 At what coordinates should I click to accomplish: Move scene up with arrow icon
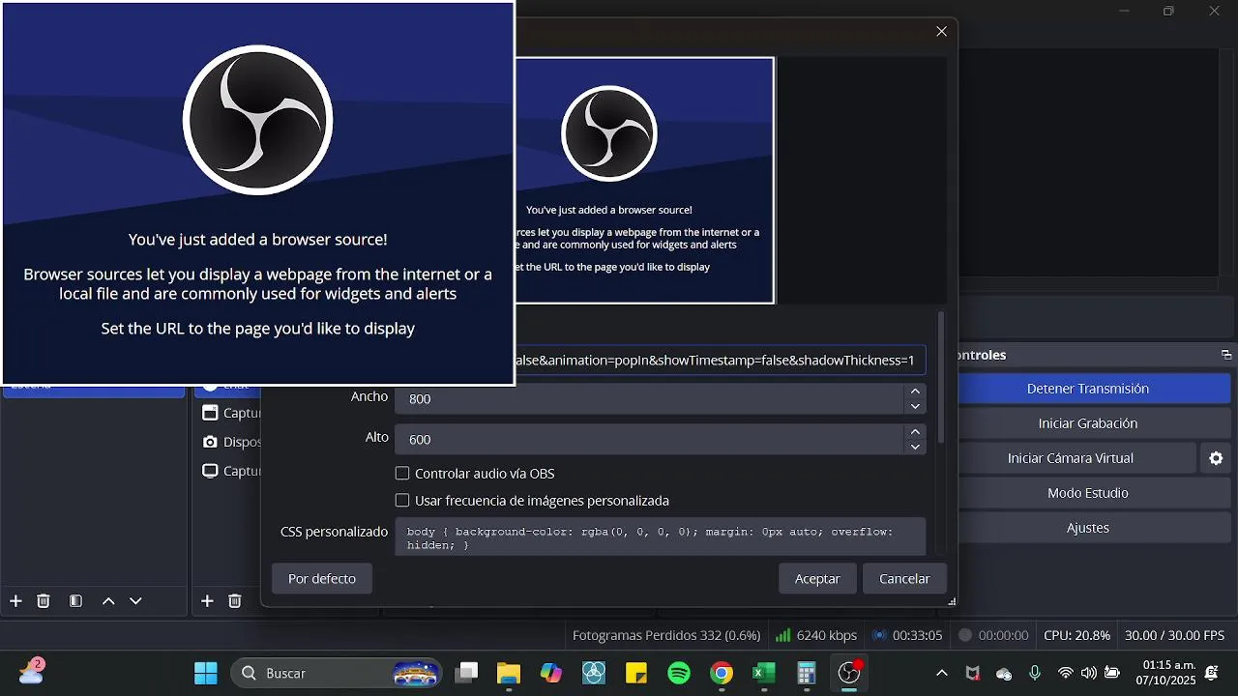point(108,601)
